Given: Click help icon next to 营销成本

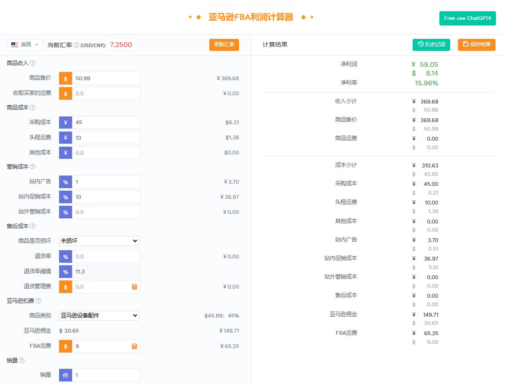Looking at the screenshot, I should [x=32, y=167].
